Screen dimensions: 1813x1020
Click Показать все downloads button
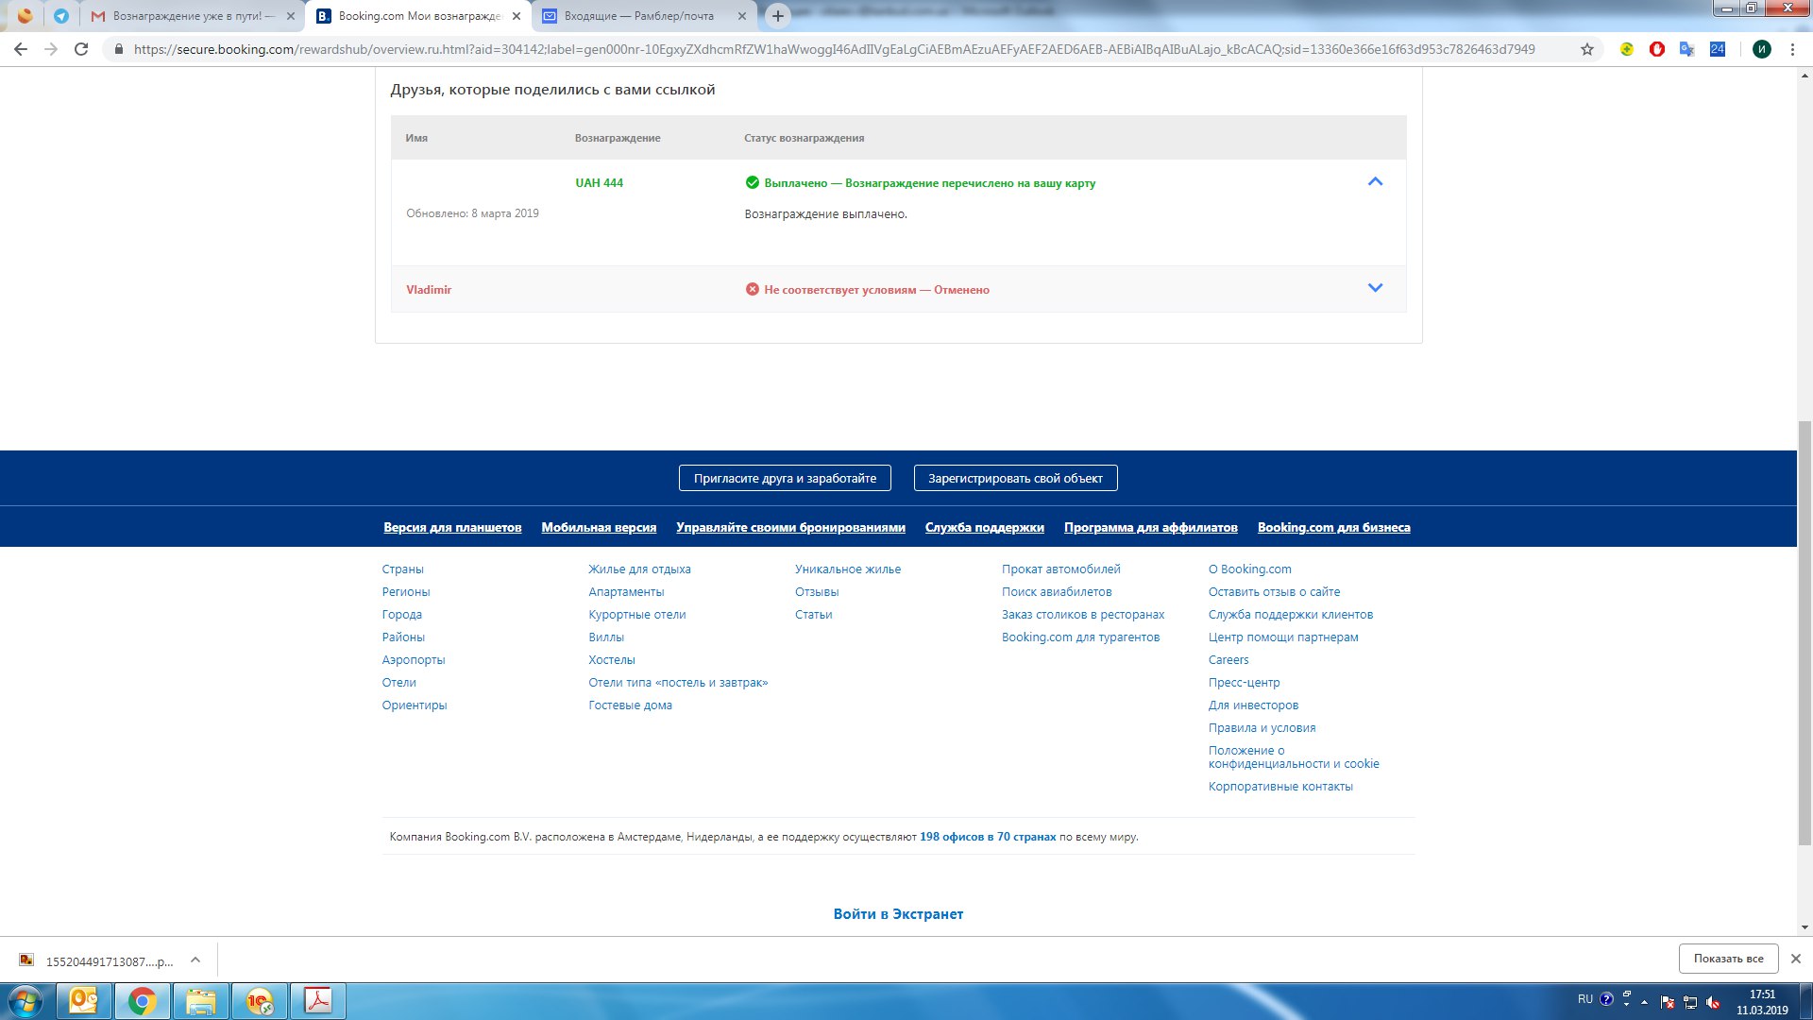point(1728,958)
